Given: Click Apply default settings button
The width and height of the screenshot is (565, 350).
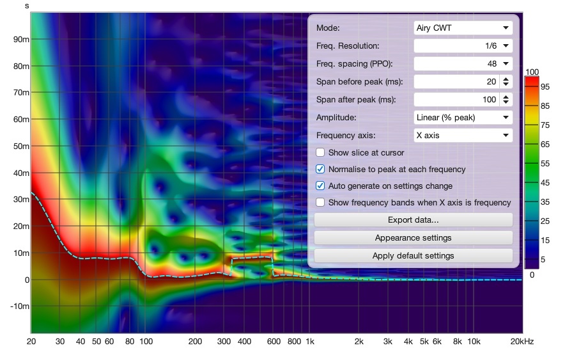Looking at the screenshot, I should tap(414, 256).
